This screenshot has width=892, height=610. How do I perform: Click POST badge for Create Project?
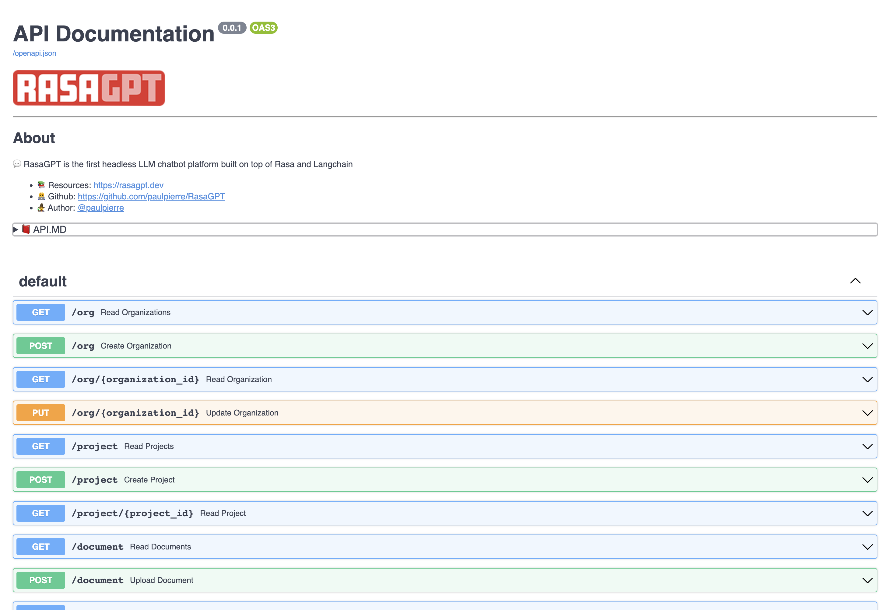(41, 479)
